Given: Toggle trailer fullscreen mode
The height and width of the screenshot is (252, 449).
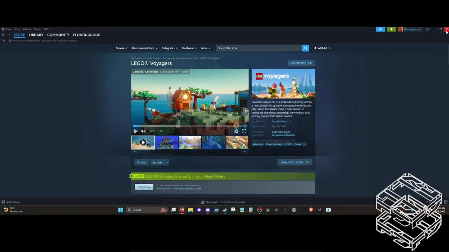Looking at the screenshot, I should (244, 131).
